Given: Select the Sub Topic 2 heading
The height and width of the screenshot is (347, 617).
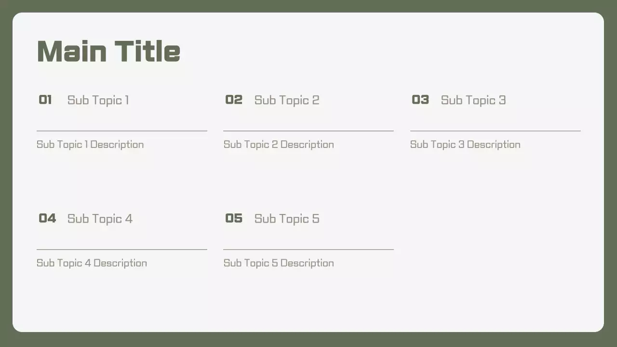Looking at the screenshot, I should coord(286,100).
